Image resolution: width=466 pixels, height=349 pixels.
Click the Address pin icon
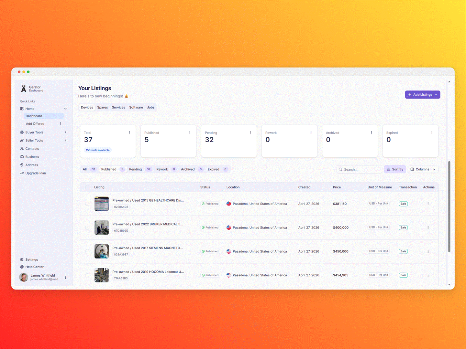tap(22, 165)
